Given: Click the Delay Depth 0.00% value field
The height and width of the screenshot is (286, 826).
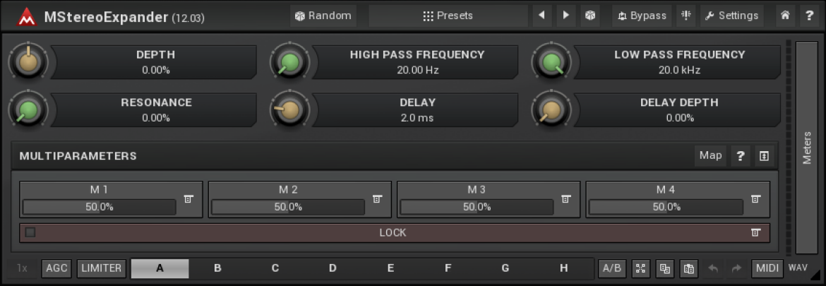Looking at the screenshot, I should pos(680,118).
